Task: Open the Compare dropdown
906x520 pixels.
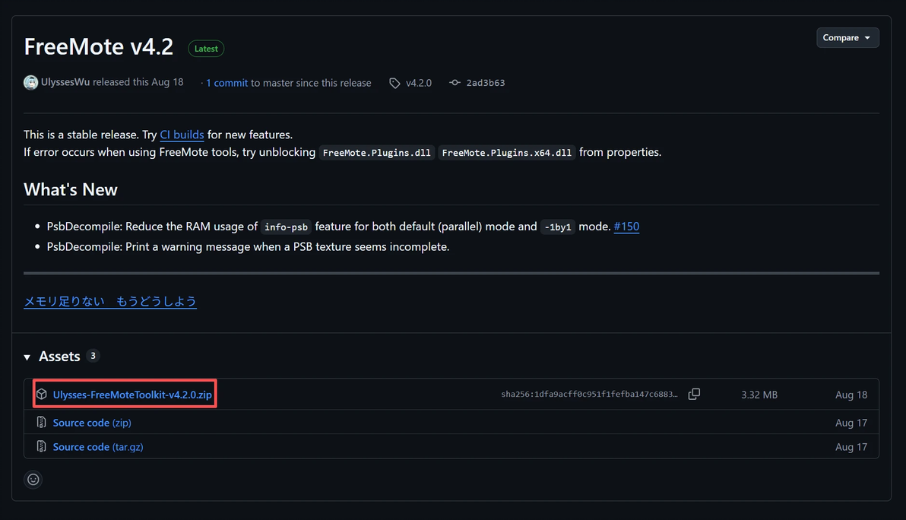Action: 847,37
